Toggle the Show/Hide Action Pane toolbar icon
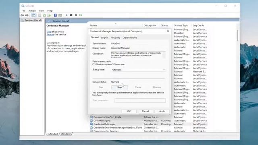The width and height of the screenshot is (258, 145). [60, 15]
